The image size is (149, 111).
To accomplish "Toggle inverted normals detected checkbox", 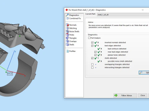I will [x=92, y=43].
